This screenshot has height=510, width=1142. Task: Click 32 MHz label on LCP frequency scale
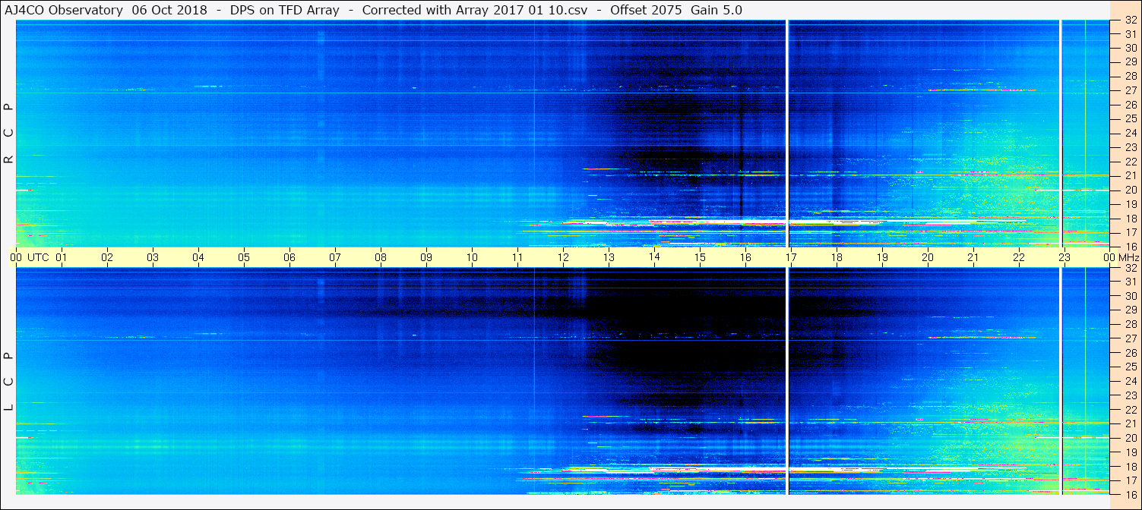(x=1131, y=268)
